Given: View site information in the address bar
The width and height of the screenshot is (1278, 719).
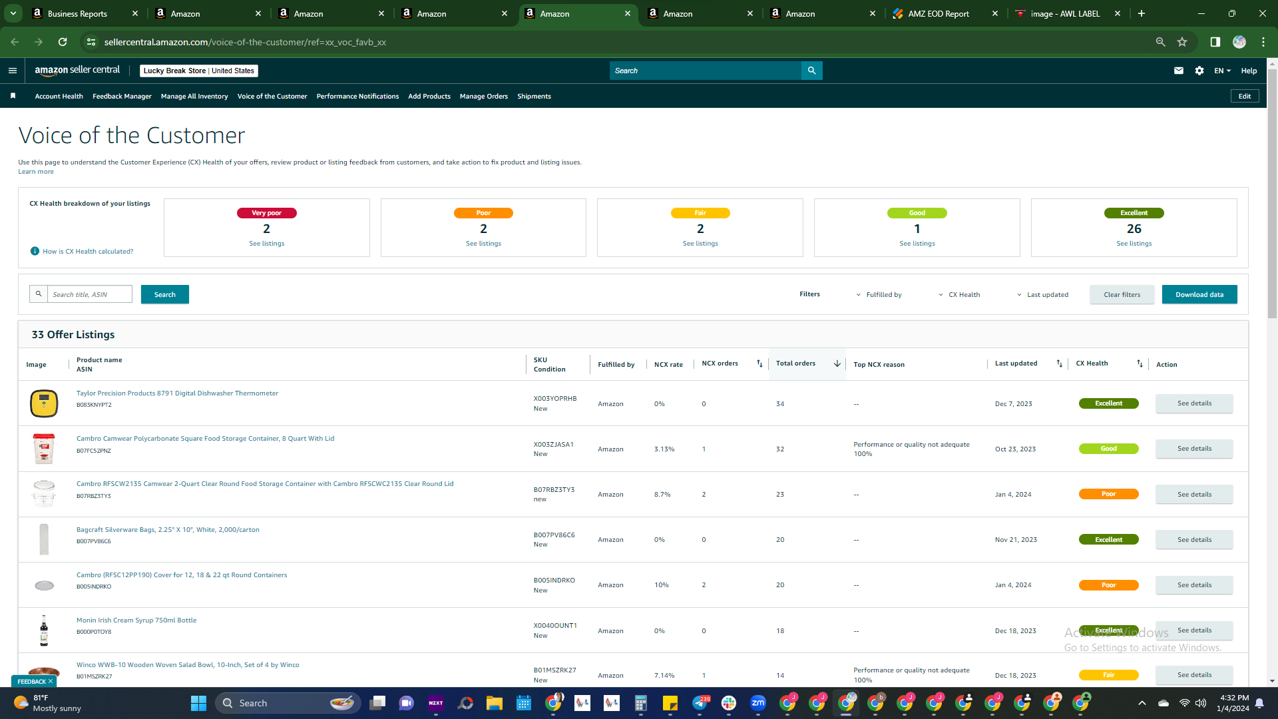Looking at the screenshot, I should tap(91, 42).
